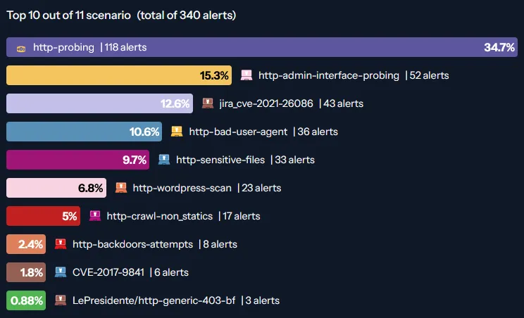Click the http-admin-interface-probing label
The width and height of the screenshot is (524, 318).
[x=329, y=75]
